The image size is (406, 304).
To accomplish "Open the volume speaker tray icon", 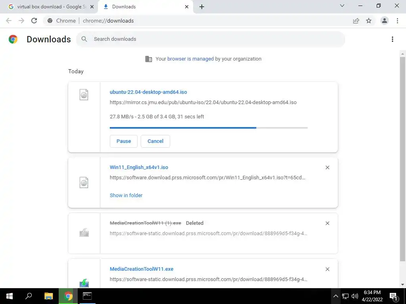I will (x=355, y=296).
